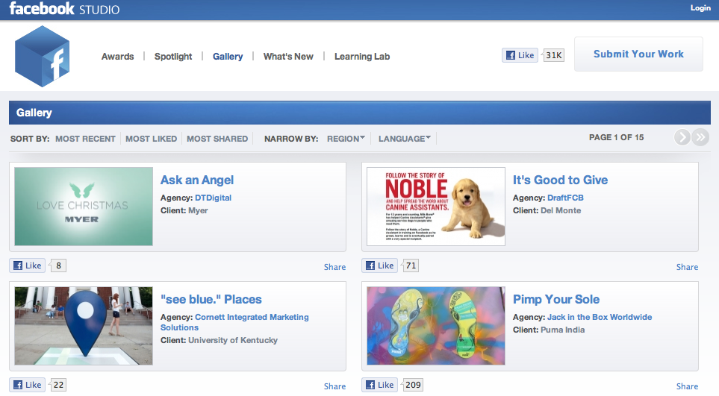Click the Client: Del Monte text
Image resolution: width=719 pixels, height=396 pixels.
tap(547, 210)
